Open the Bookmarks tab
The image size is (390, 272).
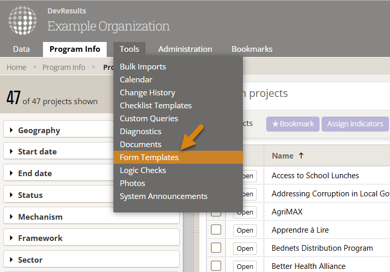(252, 49)
